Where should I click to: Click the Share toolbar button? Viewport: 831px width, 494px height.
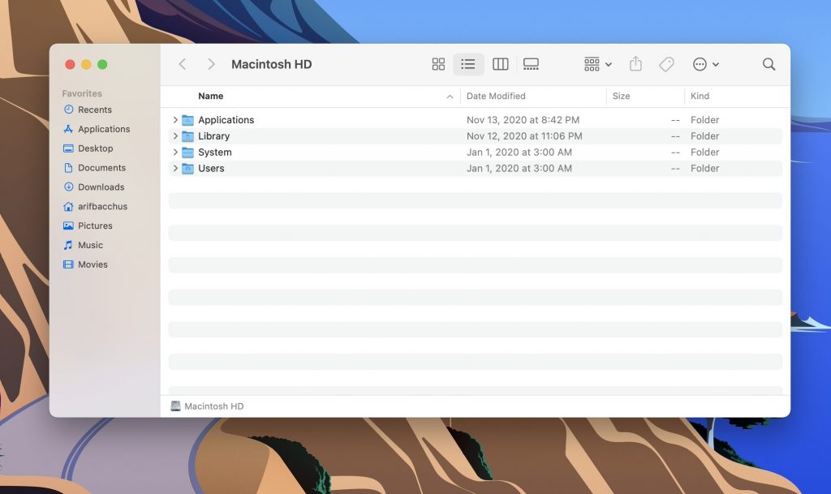point(635,64)
